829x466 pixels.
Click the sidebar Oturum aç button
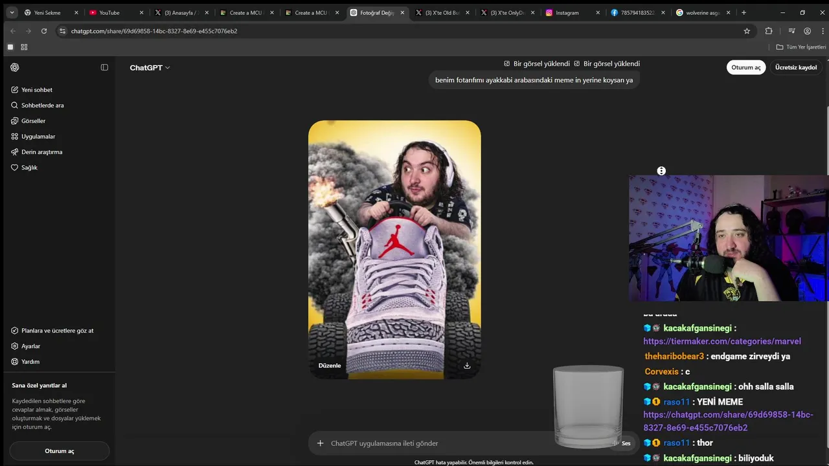60,451
